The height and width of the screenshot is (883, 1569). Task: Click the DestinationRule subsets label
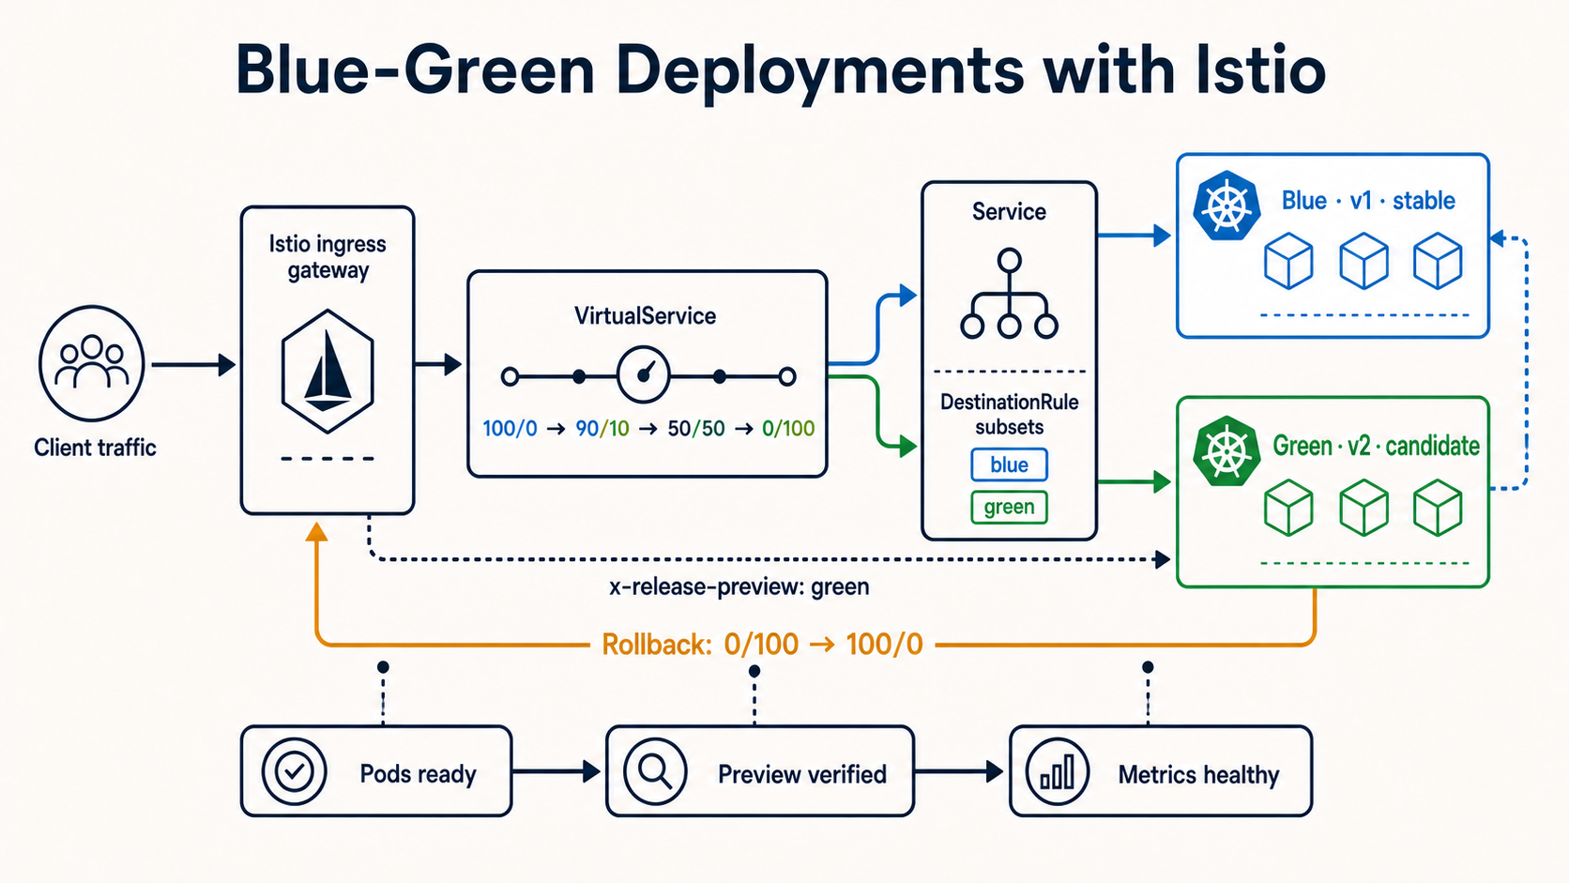click(x=1009, y=415)
